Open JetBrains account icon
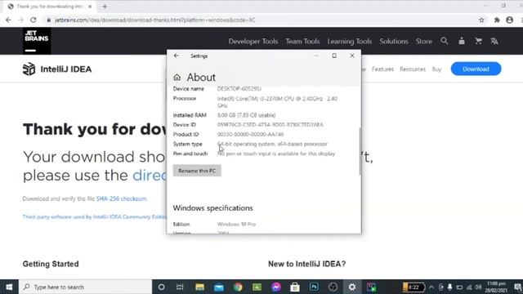This screenshot has height=294, width=523. point(462,41)
